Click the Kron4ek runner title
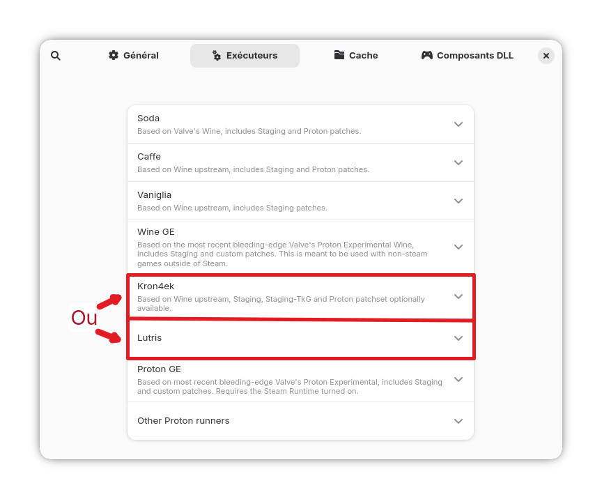602x499 pixels. [x=156, y=286]
